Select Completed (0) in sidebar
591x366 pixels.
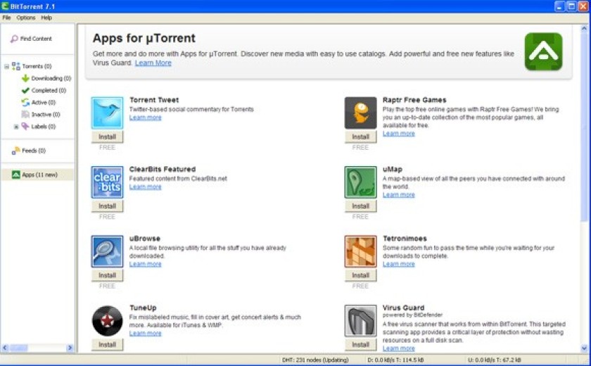(x=49, y=91)
